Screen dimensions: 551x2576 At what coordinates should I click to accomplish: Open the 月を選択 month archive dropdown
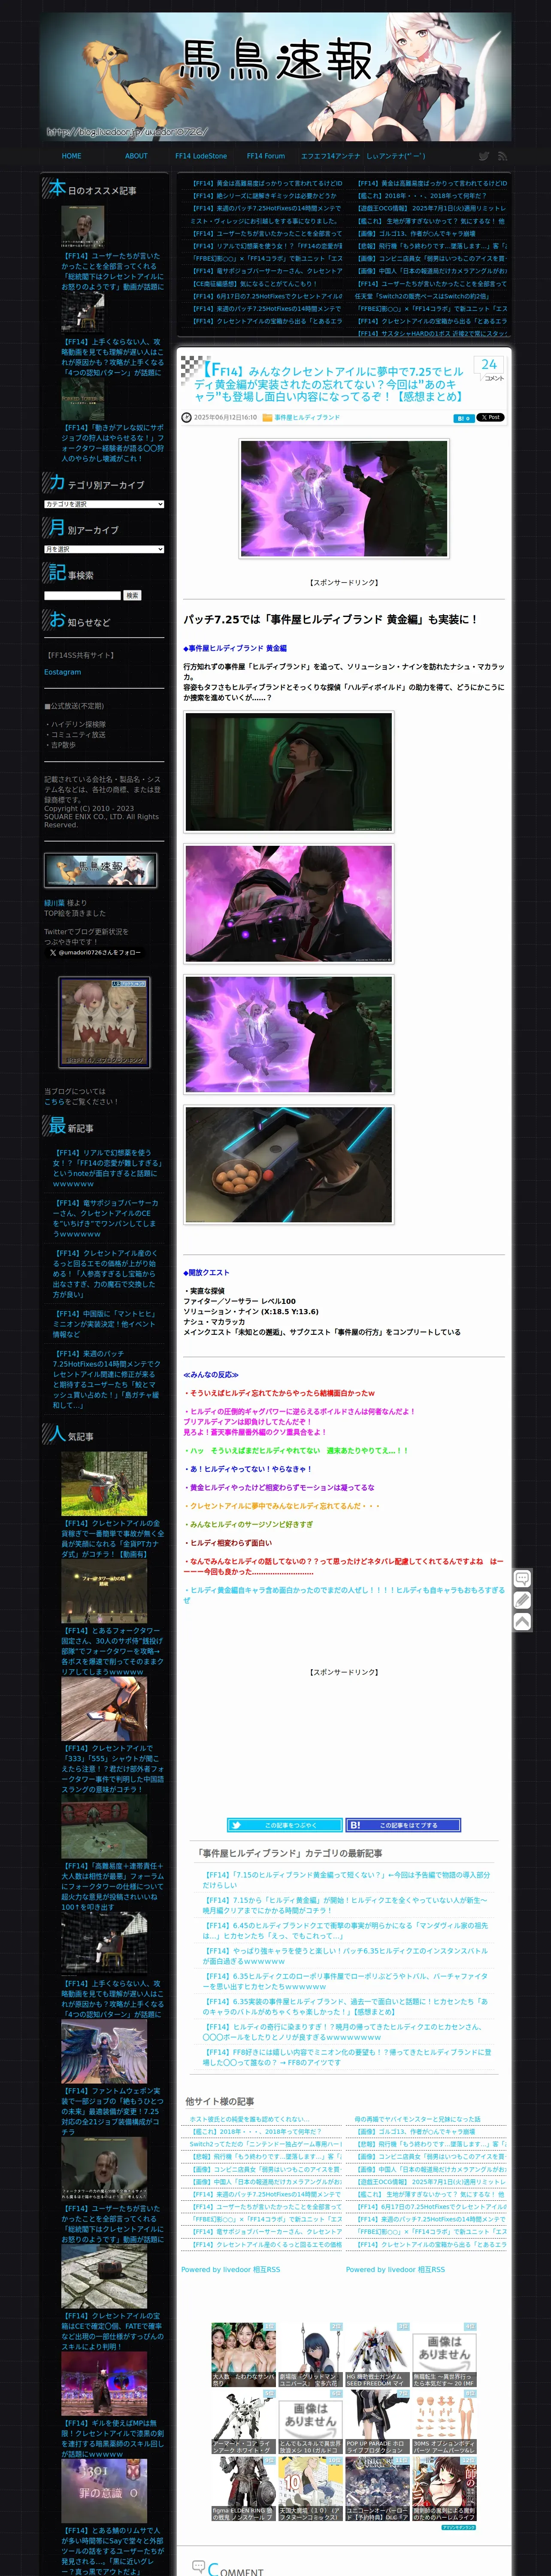104,549
